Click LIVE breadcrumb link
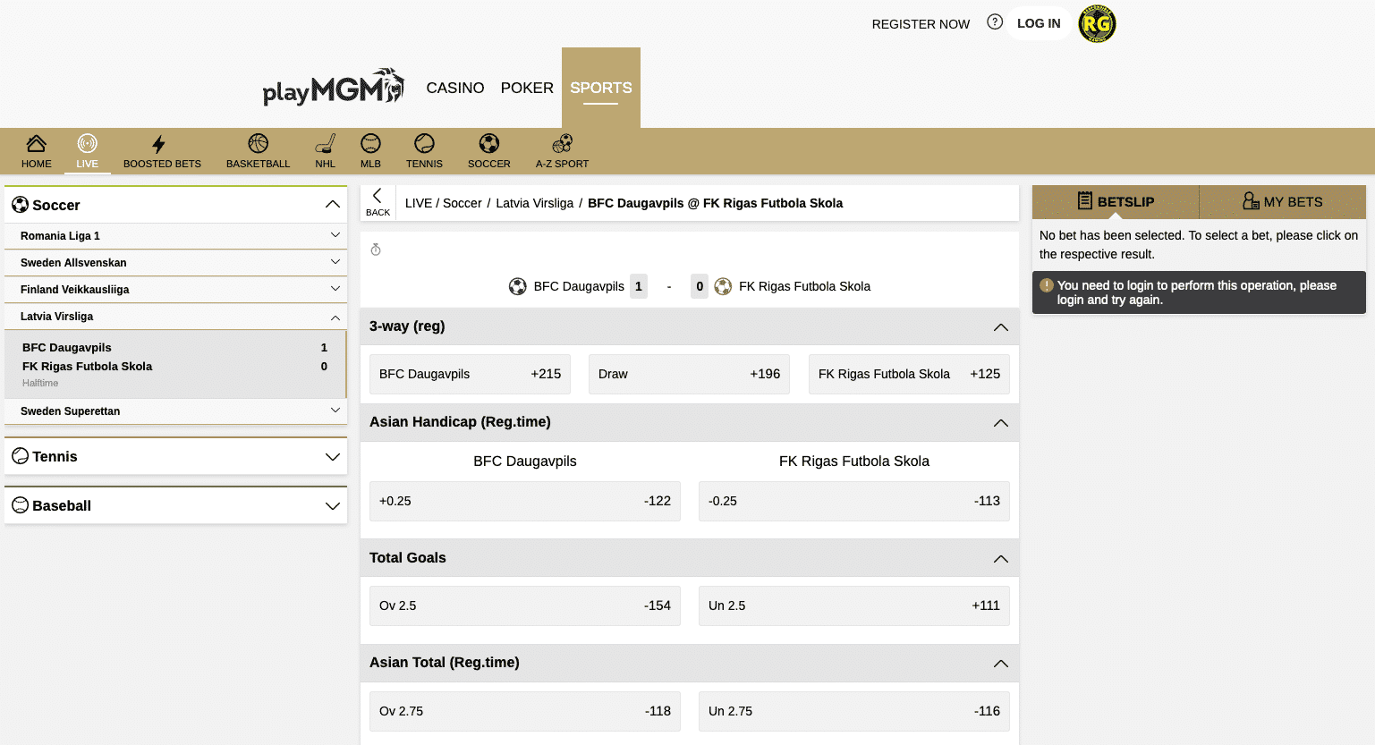 (419, 203)
